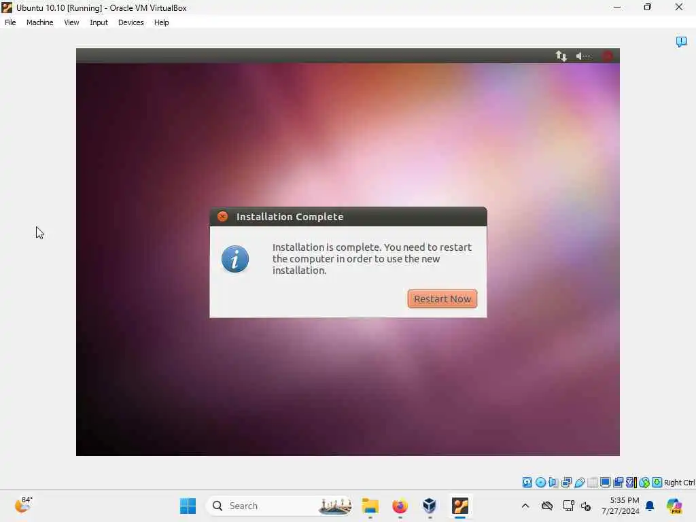This screenshot has width=696, height=522.
Task: Click the Ubuntu network connection indicator
Action: [561, 56]
